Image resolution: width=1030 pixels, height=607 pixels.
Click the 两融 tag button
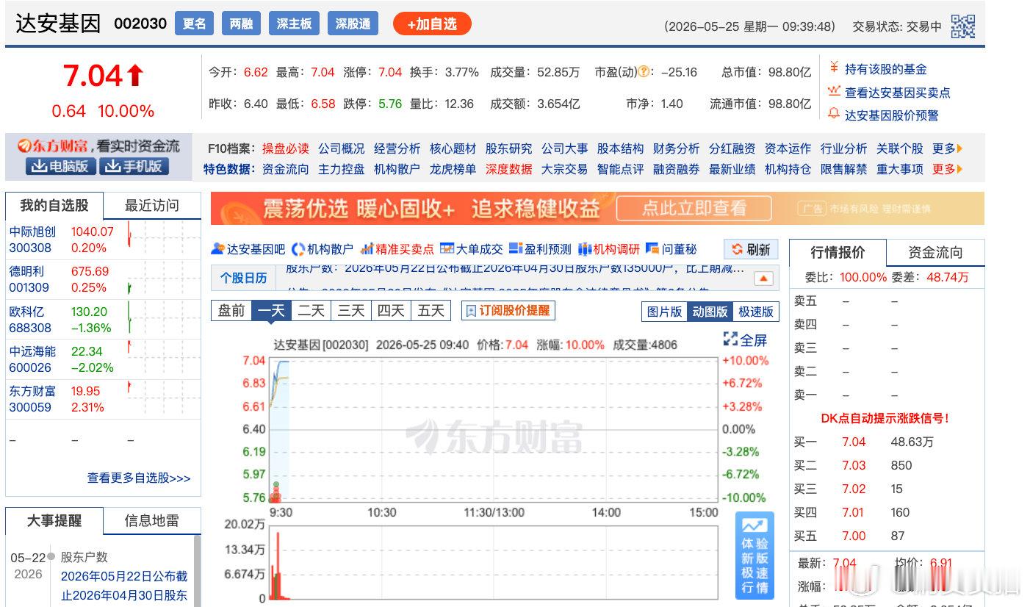(241, 24)
